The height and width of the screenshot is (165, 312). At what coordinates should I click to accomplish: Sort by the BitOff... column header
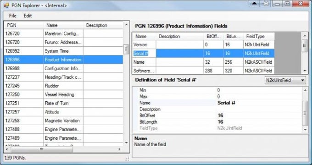[x=213, y=36]
